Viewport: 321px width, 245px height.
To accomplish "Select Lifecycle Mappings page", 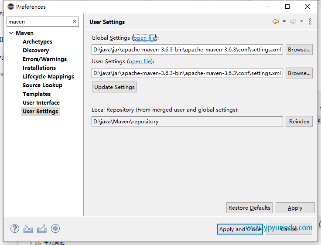I will (48, 77).
